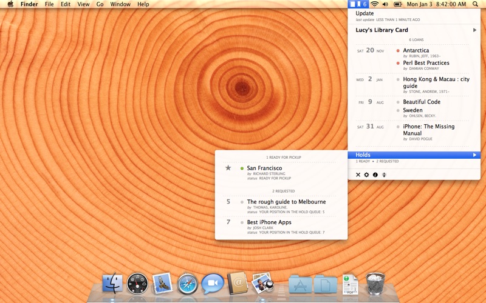Expand the Holds submenu arrow
Viewport: 486px width, 303px height.
(474, 155)
